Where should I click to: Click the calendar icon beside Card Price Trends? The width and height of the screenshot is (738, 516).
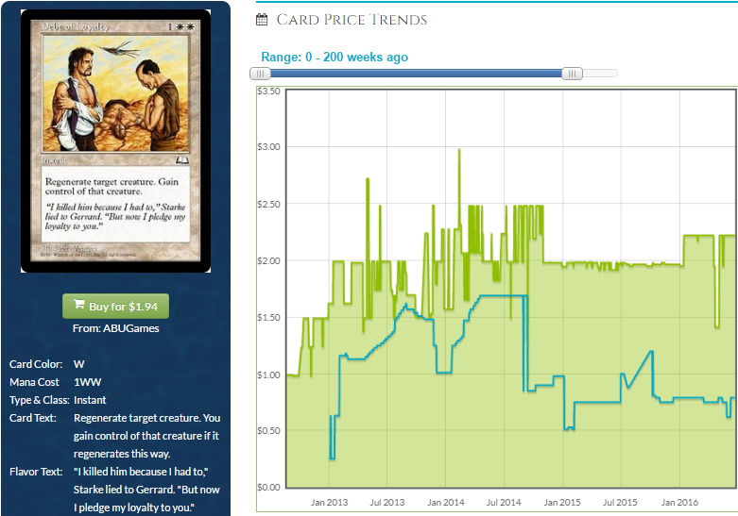[262, 20]
